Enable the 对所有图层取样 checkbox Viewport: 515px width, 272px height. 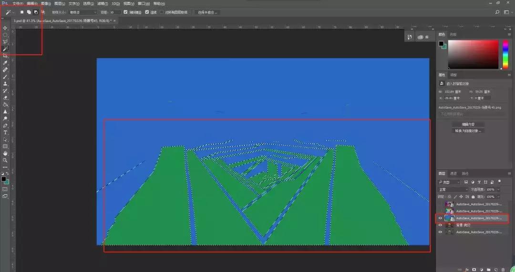162,12
